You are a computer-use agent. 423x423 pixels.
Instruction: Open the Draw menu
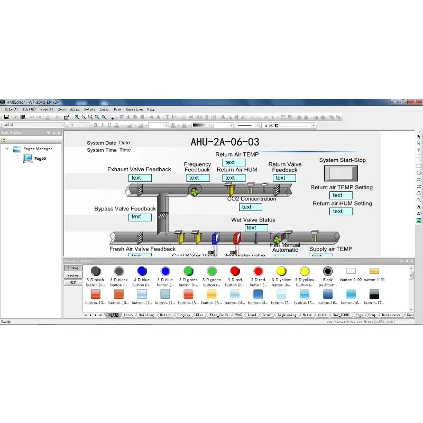point(117,109)
